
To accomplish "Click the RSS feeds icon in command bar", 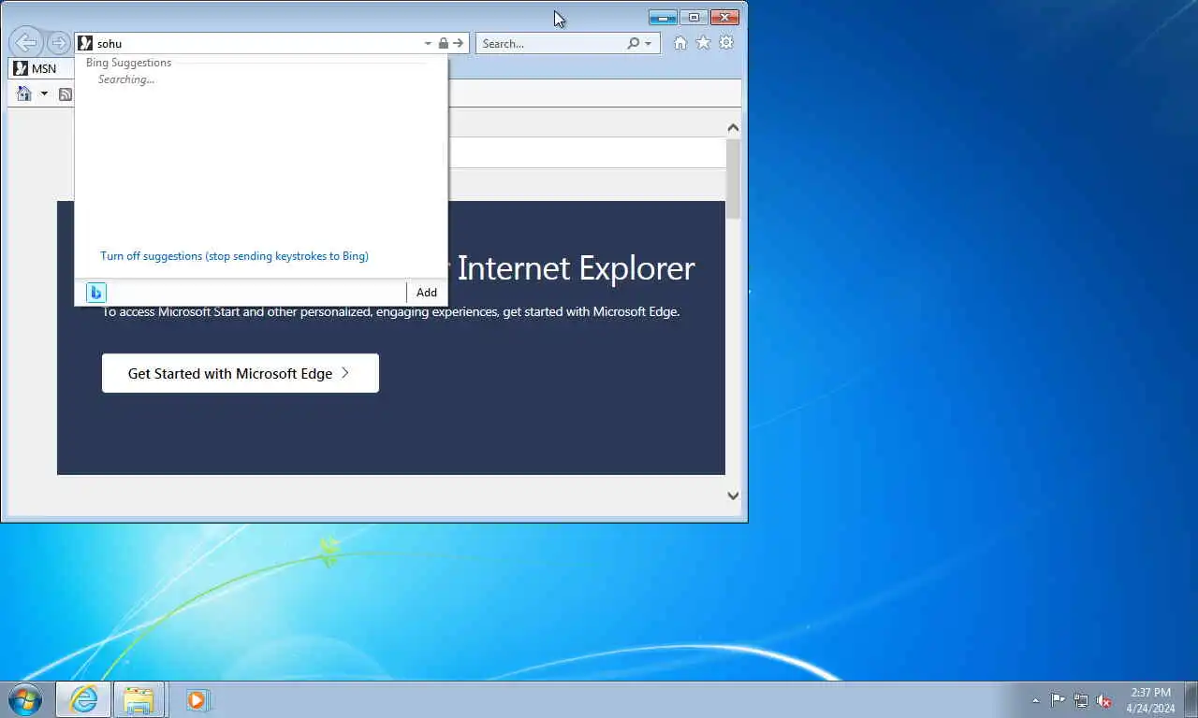I will [x=66, y=93].
